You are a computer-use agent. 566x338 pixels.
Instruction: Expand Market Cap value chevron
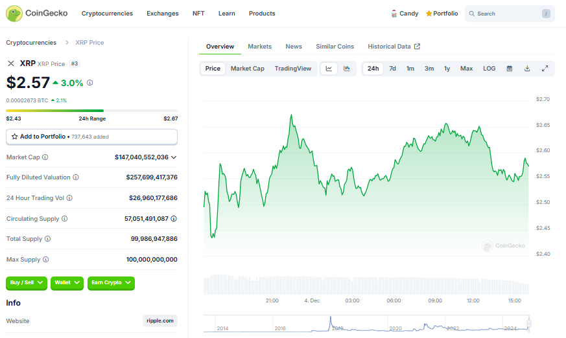click(x=174, y=157)
